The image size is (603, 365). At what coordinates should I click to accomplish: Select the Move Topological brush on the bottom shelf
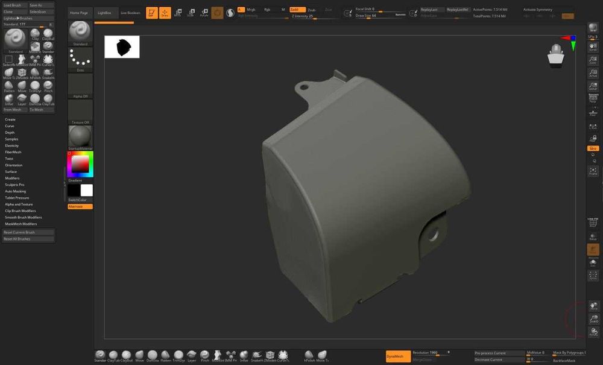coord(322,356)
